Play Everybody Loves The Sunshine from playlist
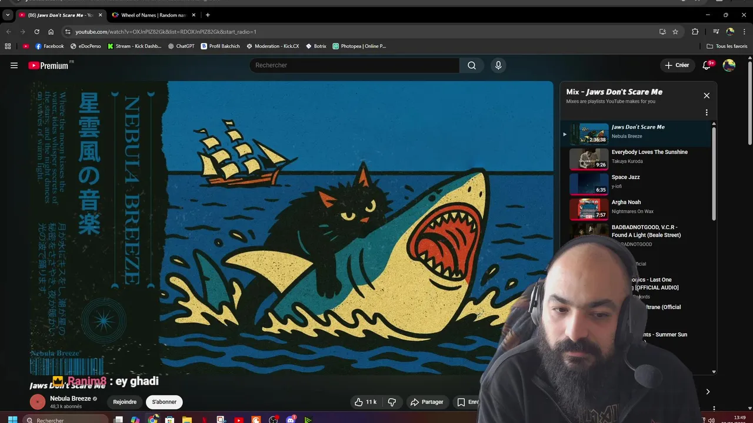753x423 pixels. (x=640, y=159)
